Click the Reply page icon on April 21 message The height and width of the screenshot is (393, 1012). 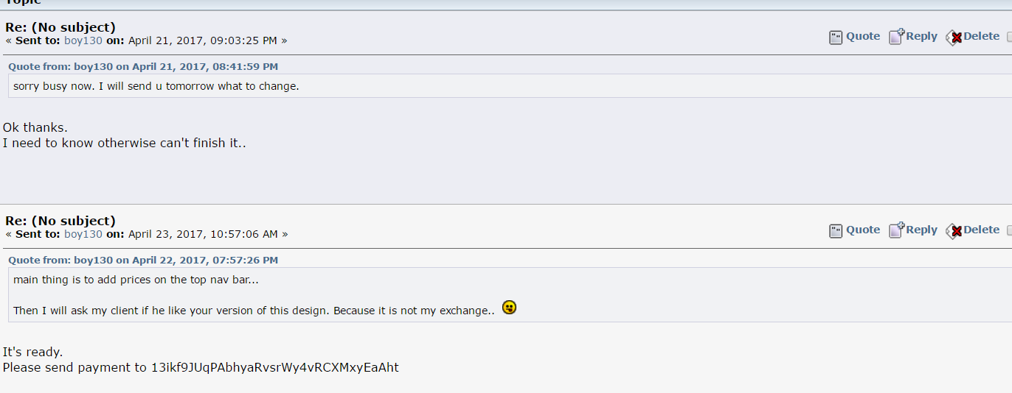tap(896, 37)
